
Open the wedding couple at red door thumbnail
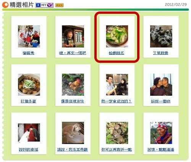(x=29, y=133)
